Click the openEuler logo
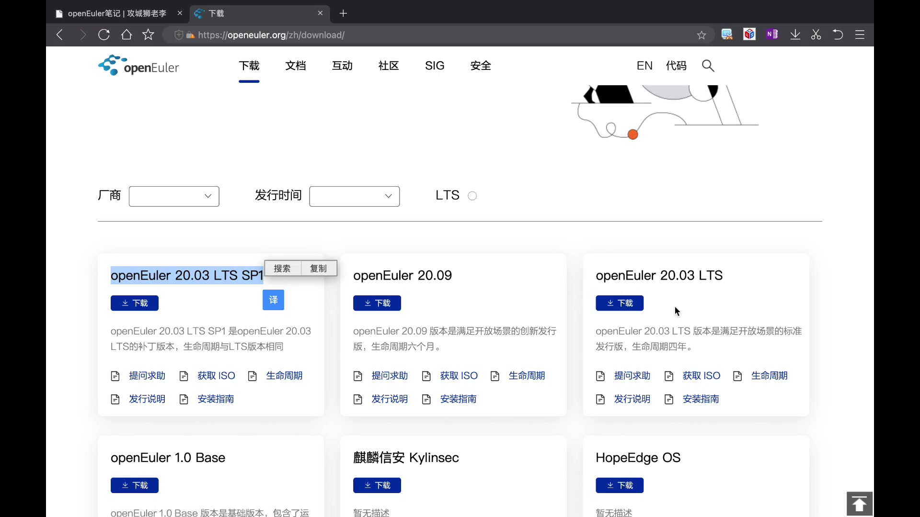Viewport: 920px width, 517px height. (x=138, y=65)
